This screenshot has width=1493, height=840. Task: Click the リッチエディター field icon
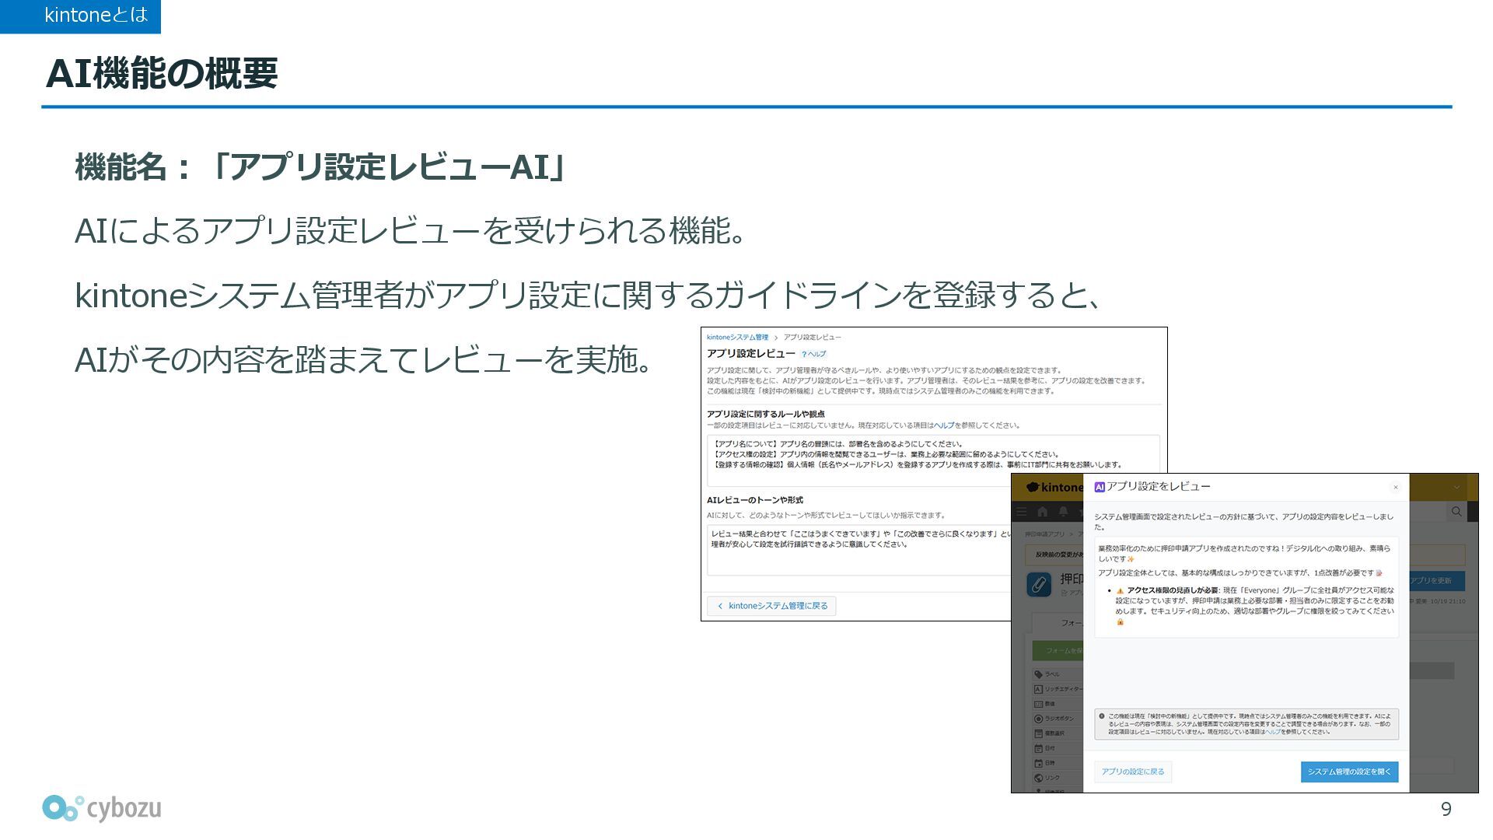(x=1038, y=689)
